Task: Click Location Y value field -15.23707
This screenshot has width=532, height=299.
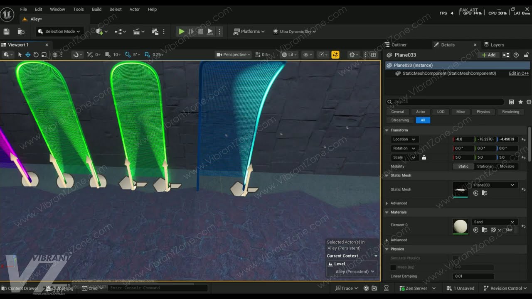Action: (485, 139)
